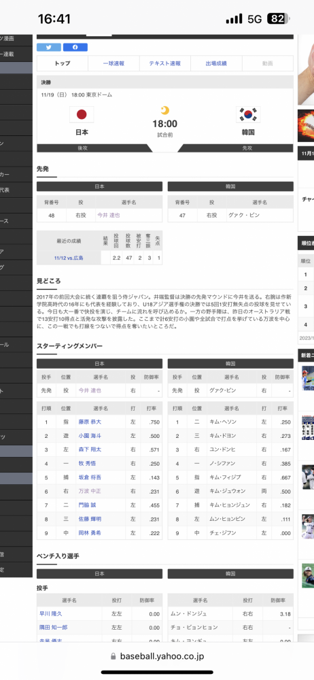Image resolution: width=314 pixels, height=680 pixels.
Task: Open 万波 中正 player page
Action: tap(90, 491)
